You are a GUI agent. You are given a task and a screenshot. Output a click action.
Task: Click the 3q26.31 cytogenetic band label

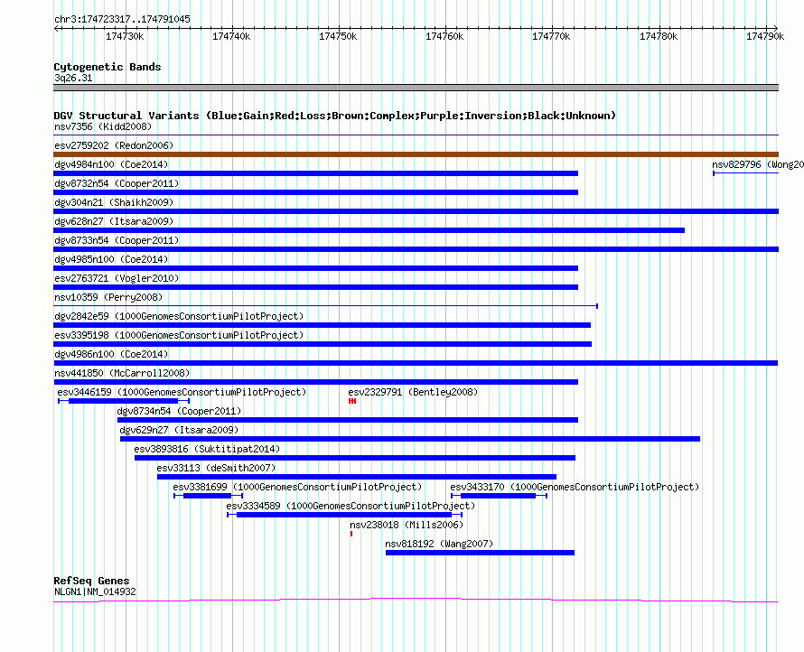tap(73, 78)
